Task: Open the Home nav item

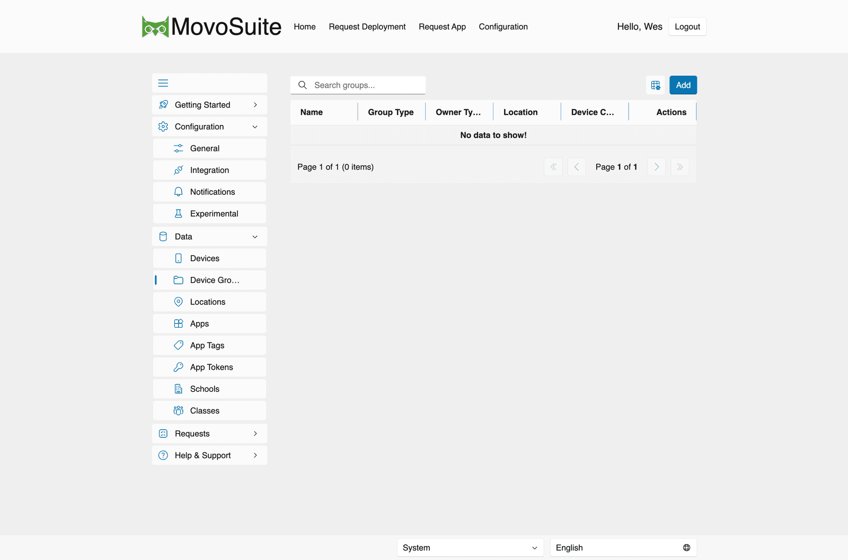Action: [x=305, y=26]
